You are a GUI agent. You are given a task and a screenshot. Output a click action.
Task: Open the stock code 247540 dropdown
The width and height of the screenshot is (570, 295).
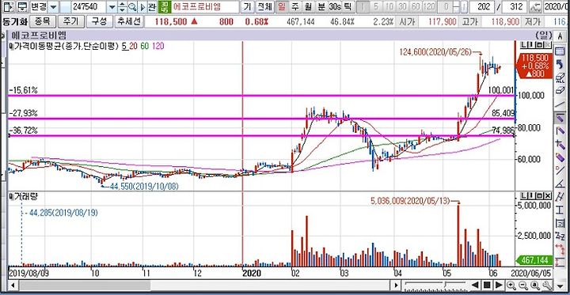pyautogui.click(x=112, y=7)
